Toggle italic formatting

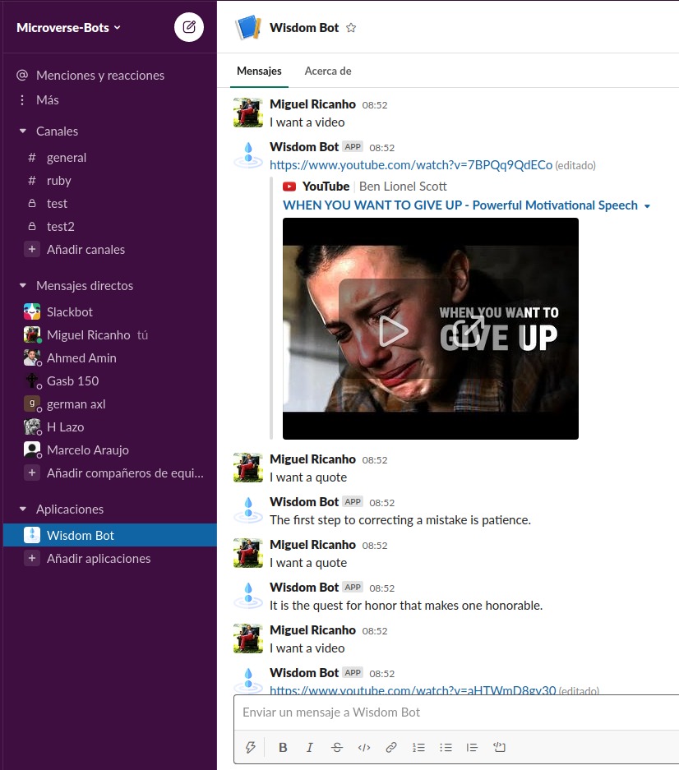310,747
